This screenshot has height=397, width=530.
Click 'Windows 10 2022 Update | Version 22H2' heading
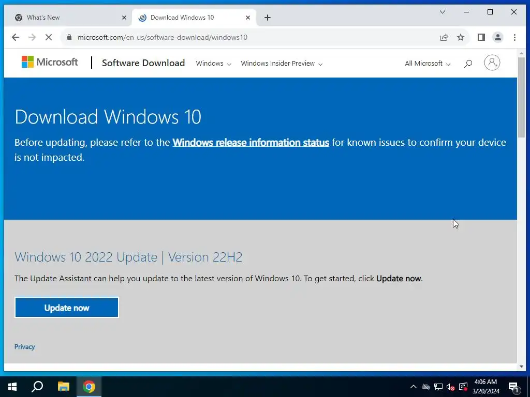point(128,257)
